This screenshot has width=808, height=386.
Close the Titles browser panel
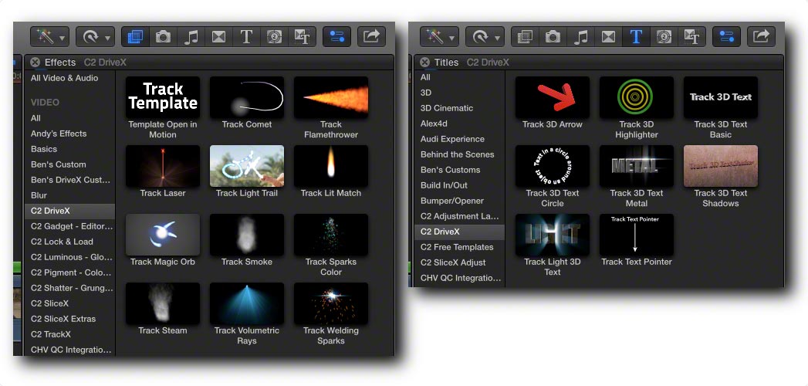click(424, 63)
